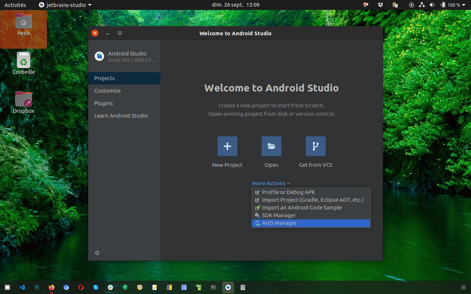Open the Corbeille trash icon

(24, 63)
